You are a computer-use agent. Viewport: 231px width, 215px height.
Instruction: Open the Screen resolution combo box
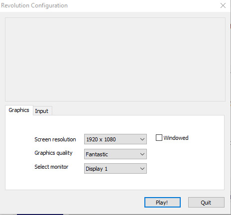pos(115,139)
